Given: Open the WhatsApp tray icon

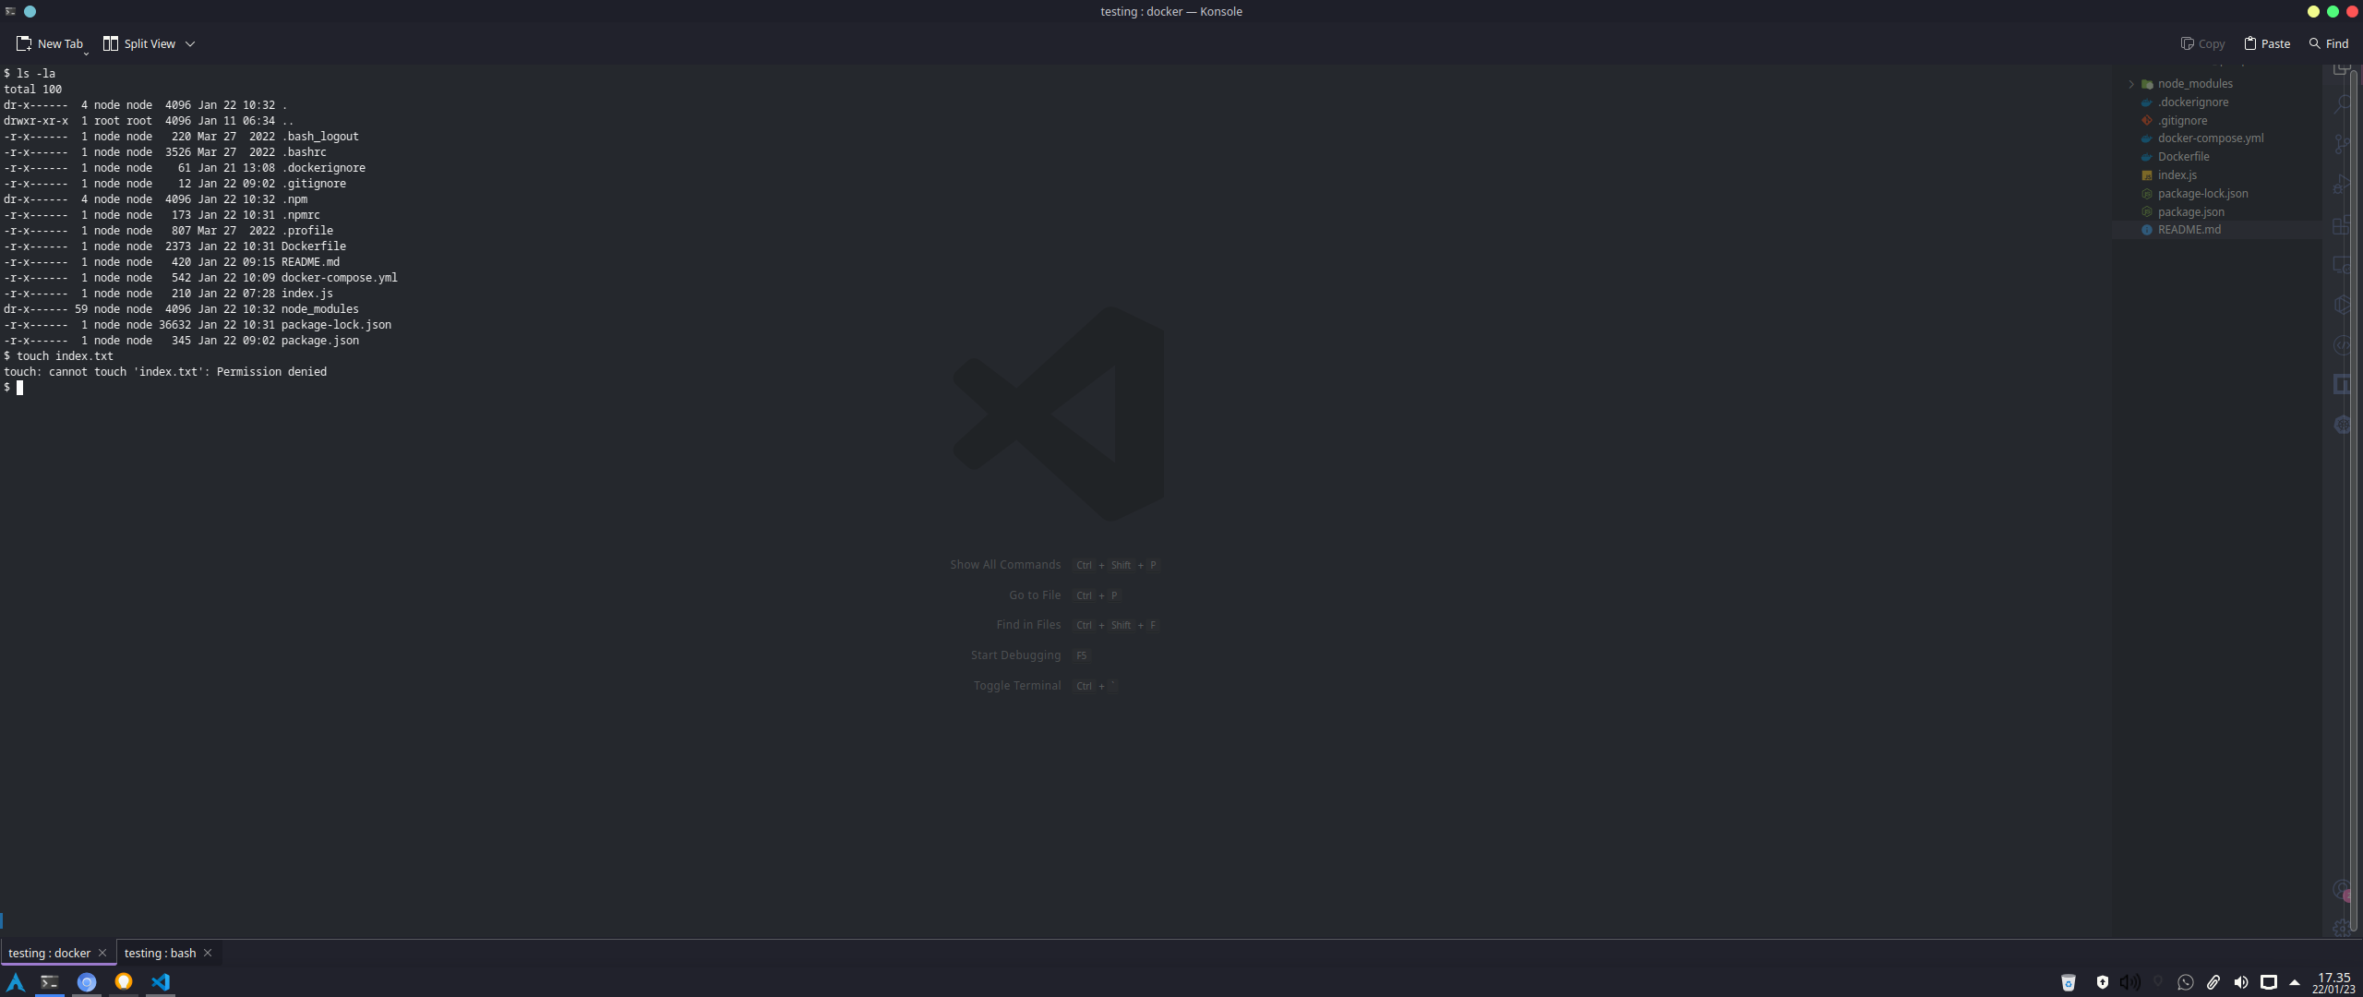Looking at the screenshot, I should click(2185, 982).
